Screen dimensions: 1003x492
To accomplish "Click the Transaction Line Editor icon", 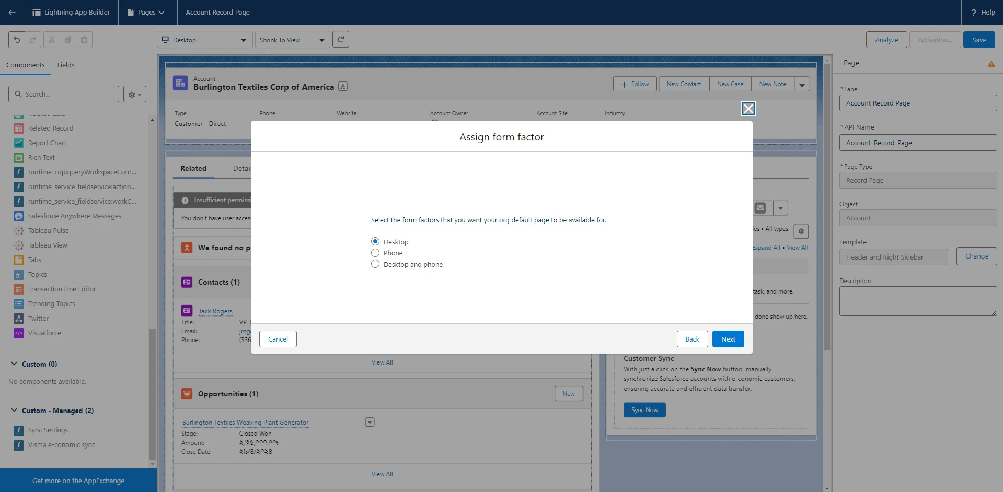I will point(19,289).
